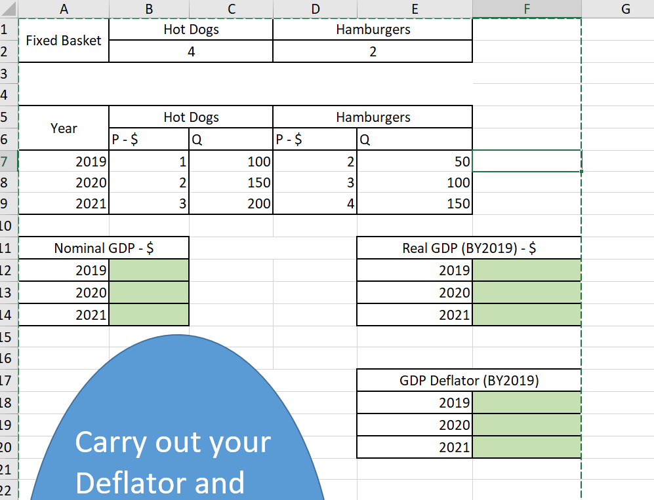Click the green cell beside Nominal GDP 2019

(149, 269)
